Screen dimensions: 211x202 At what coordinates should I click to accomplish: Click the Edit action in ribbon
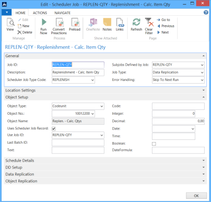point(23,20)
